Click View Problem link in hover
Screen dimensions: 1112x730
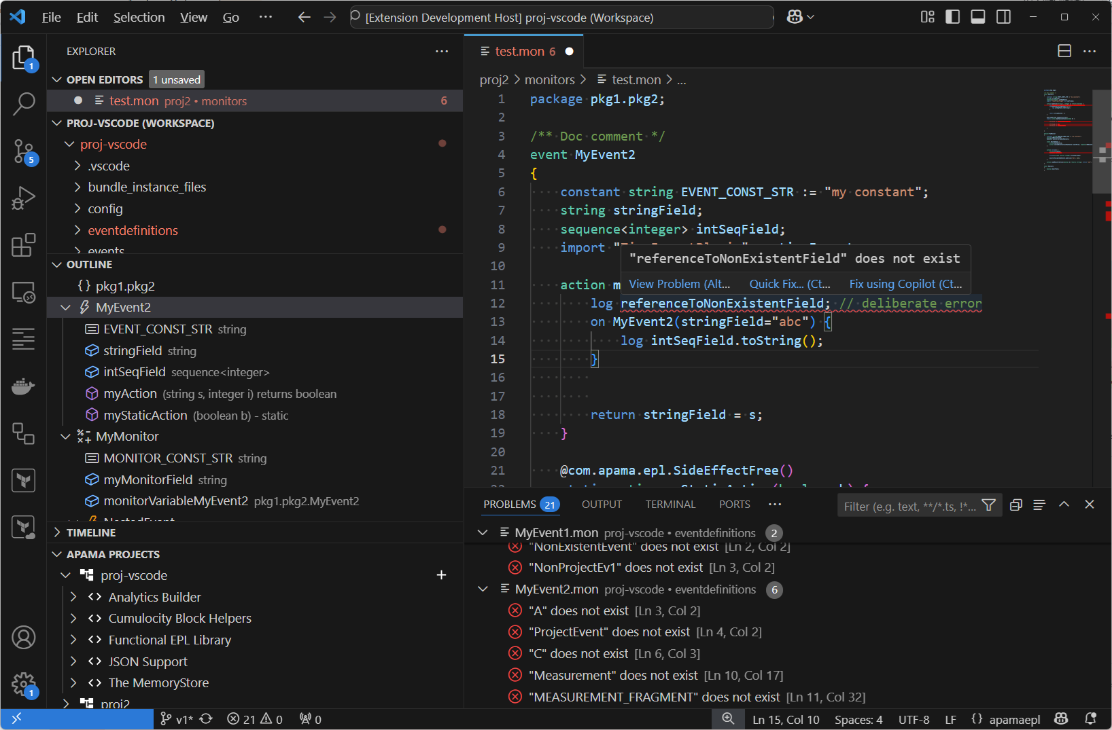click(680, 284)
